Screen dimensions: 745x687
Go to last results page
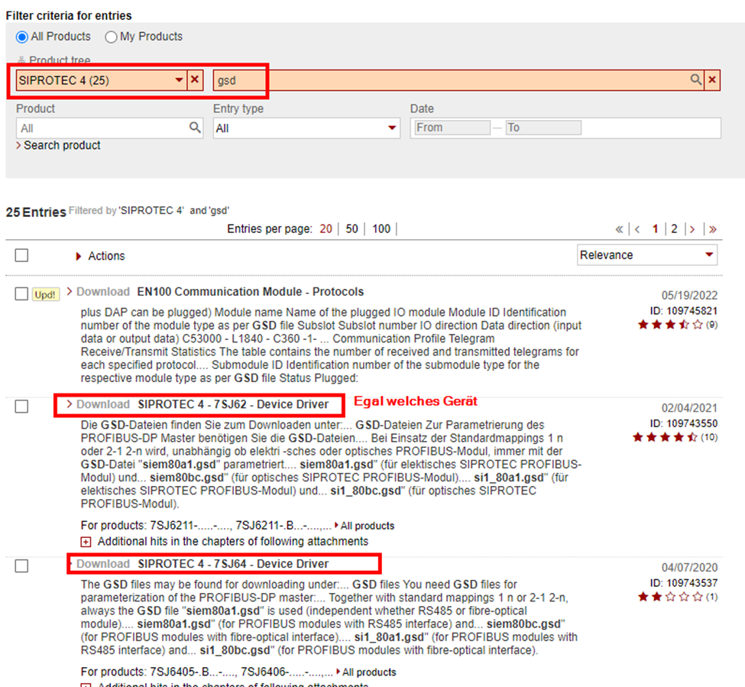pos(712,229)
